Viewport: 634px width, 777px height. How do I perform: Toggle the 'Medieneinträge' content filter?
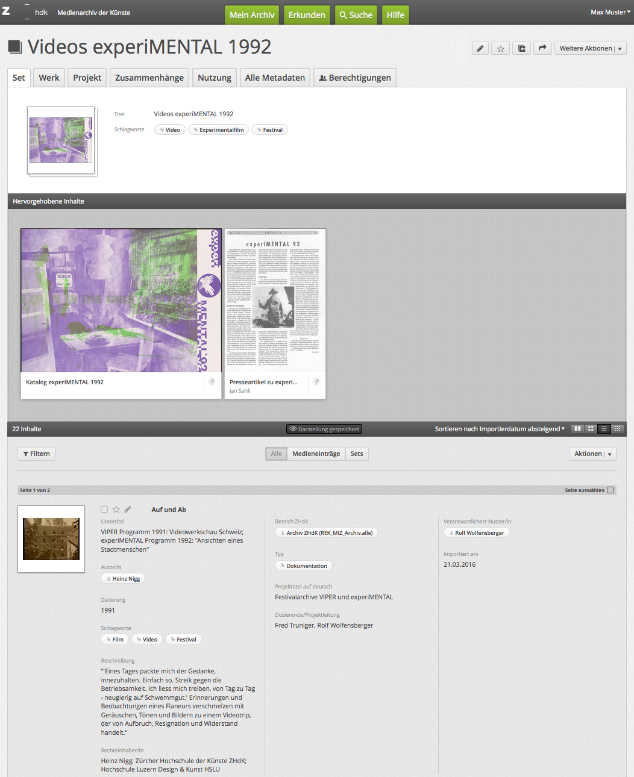click(x=316, y=454)
